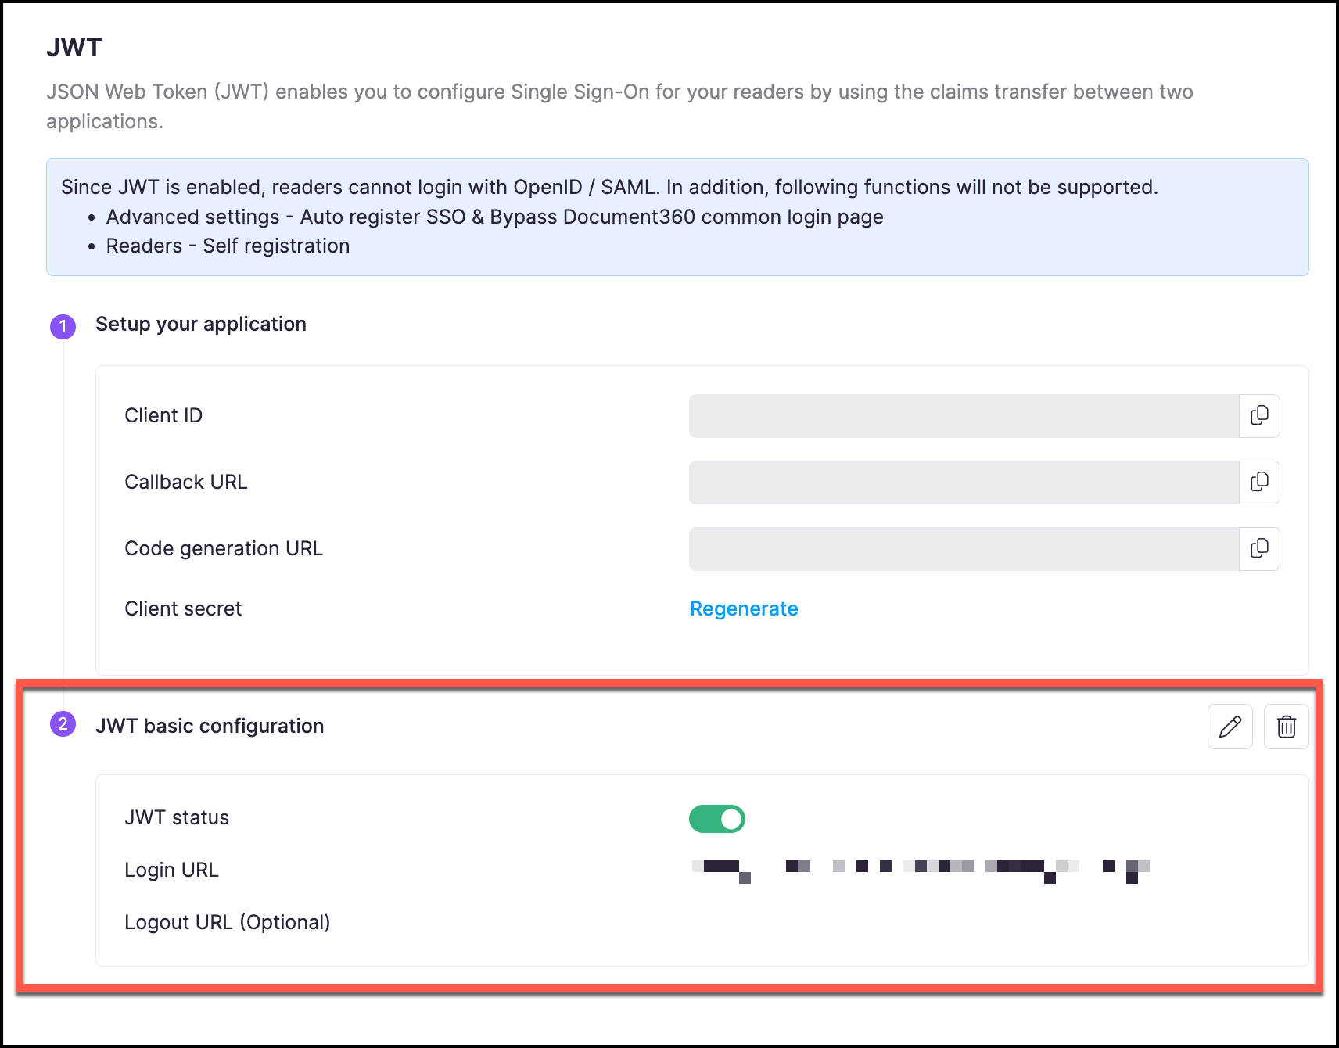Click the Logout URL (Optional) label
1339x1048 pixels.
coord(227,922)
